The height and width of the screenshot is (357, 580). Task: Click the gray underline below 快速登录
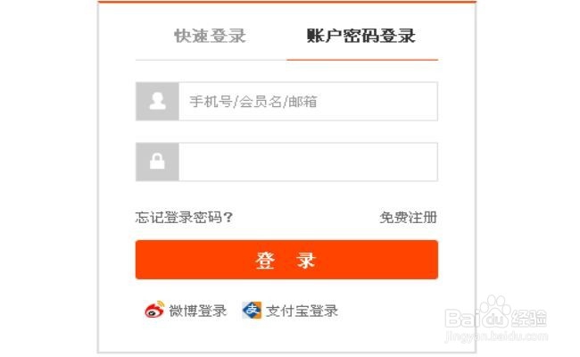[211, 60]
